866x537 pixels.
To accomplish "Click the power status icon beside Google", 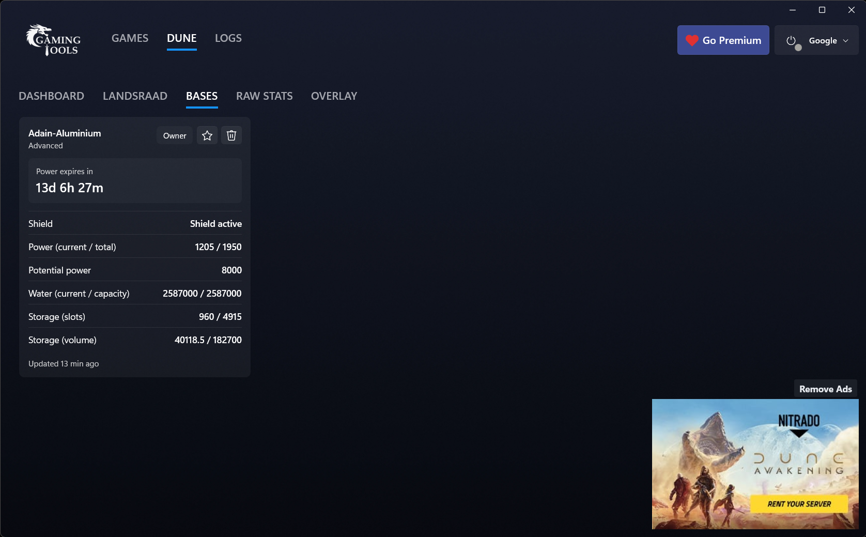I will (x=792, y=41).
